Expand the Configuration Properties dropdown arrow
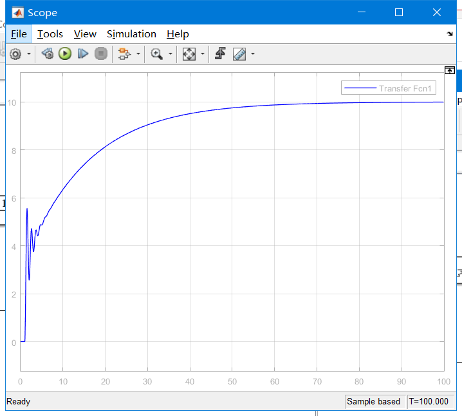Viewport: 462px width, 416px height. click(29, 54)
